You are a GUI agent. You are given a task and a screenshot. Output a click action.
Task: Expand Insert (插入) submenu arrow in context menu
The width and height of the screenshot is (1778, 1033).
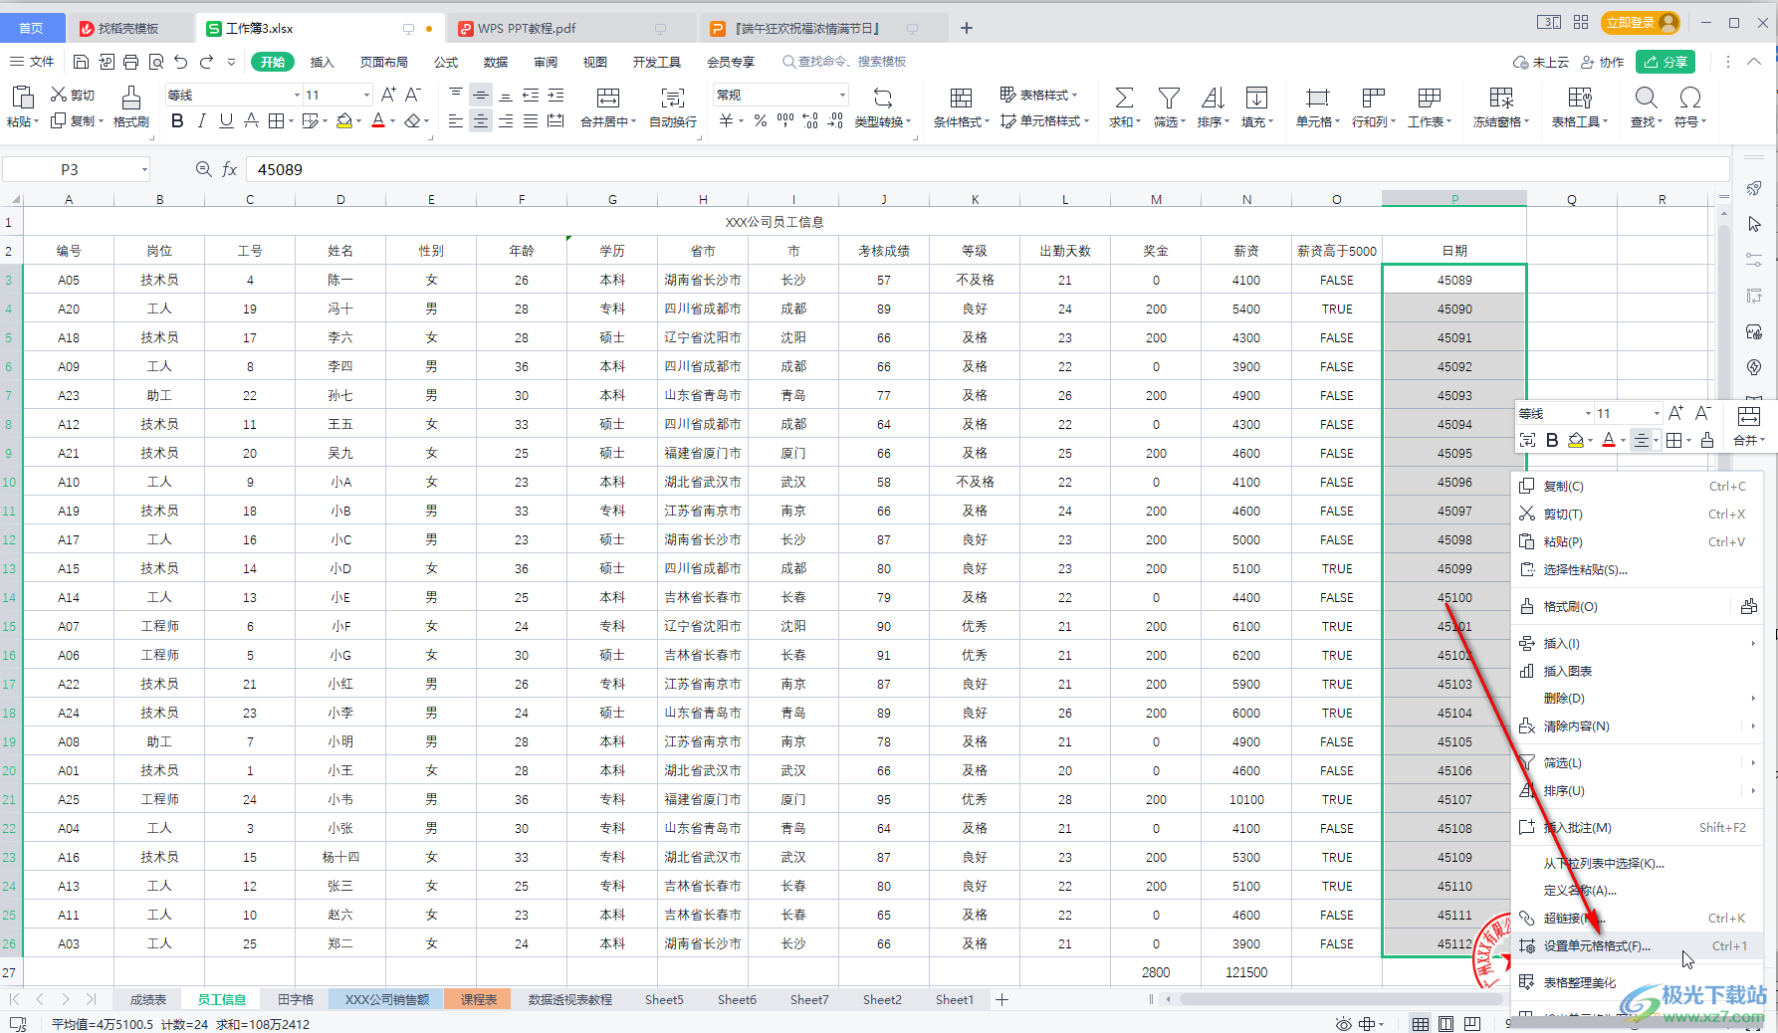point(1752,644)
